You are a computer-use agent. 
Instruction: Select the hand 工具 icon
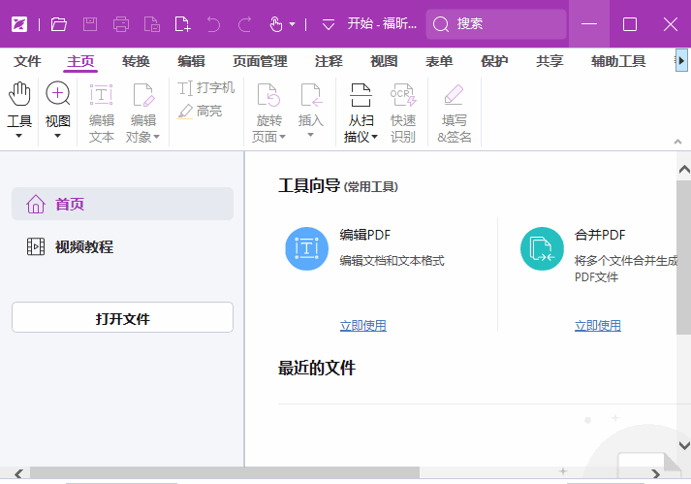tap(19, 94)
